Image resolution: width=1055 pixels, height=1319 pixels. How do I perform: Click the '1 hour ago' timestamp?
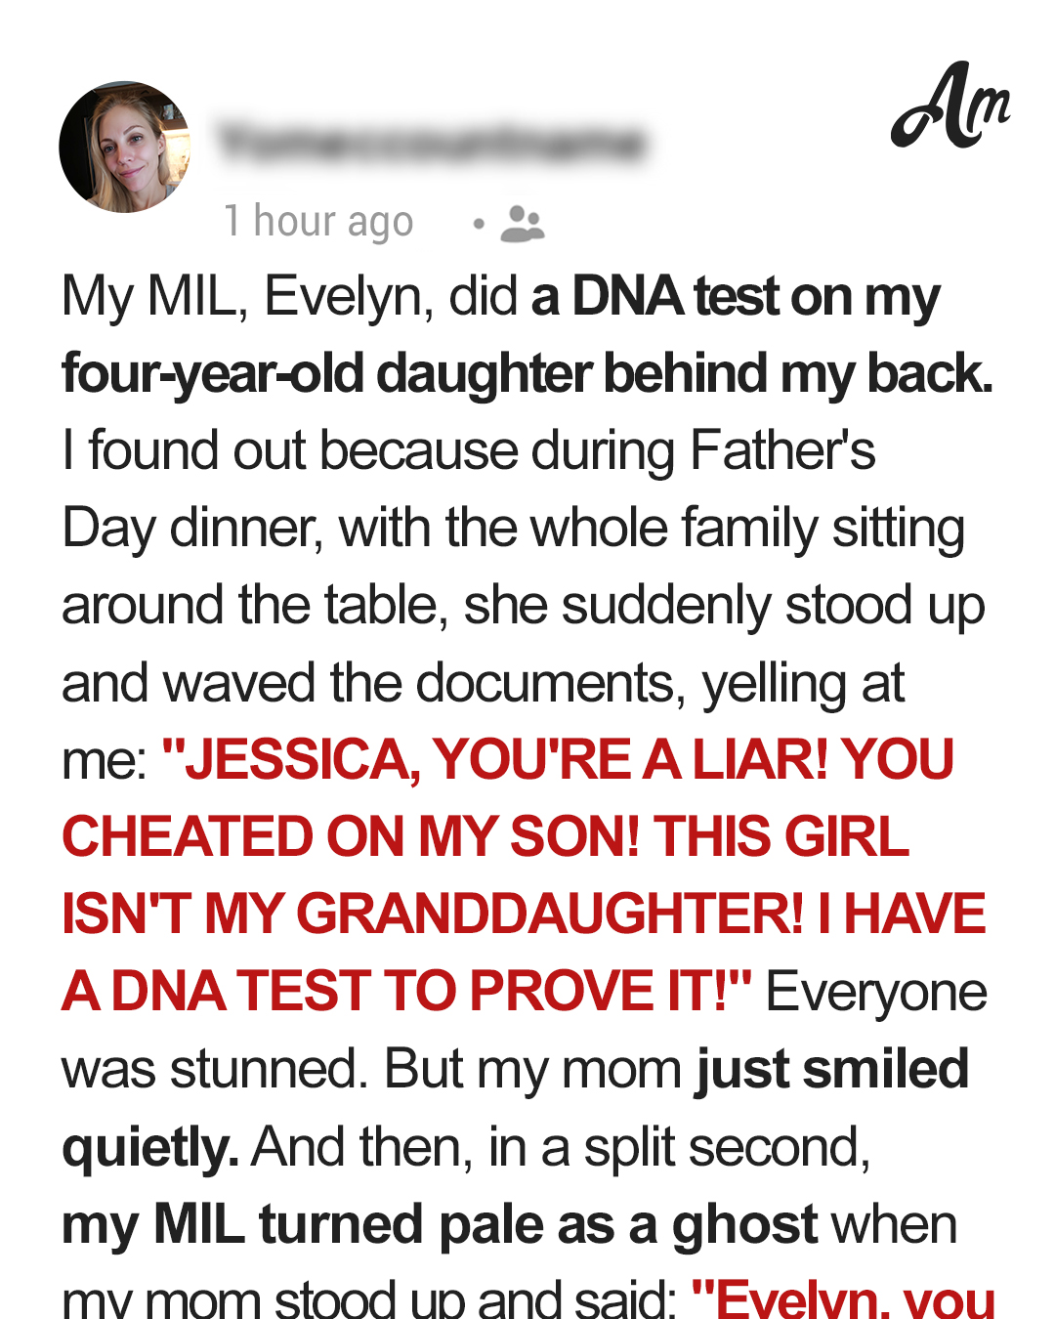pos(318,222)
